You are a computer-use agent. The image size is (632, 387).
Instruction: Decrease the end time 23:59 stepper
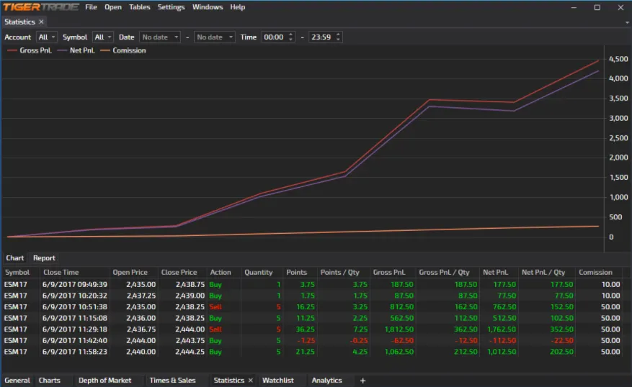338,40
